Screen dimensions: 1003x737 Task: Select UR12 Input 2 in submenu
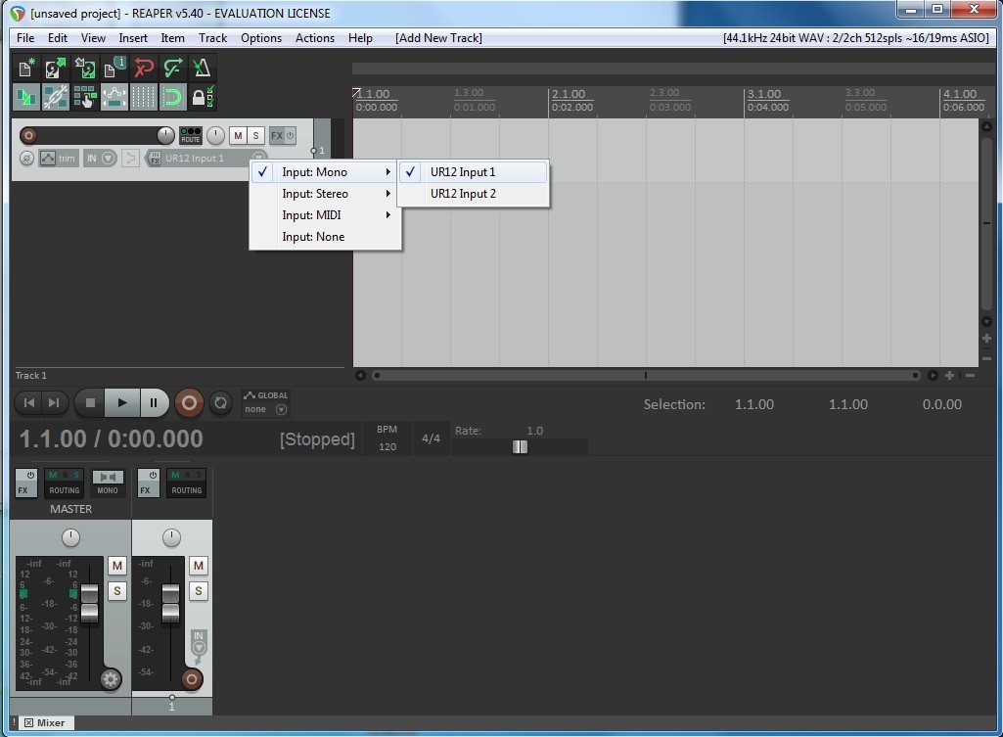(x=474, y=194)
